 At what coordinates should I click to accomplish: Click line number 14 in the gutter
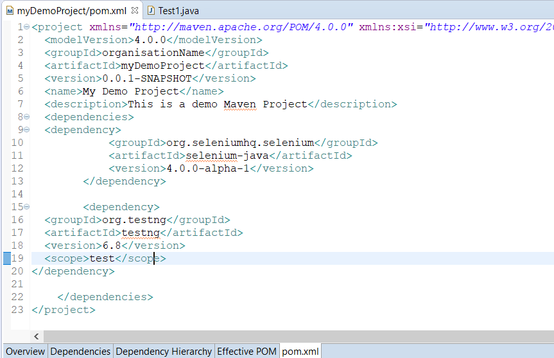[x=17, y=194]
